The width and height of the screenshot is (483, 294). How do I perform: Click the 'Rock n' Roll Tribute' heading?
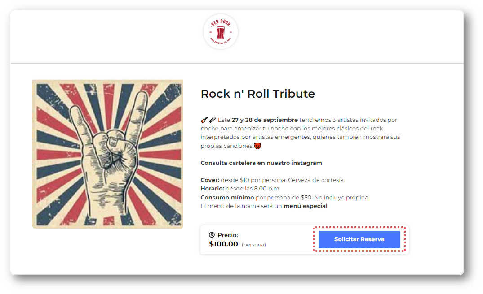[257, 94]
